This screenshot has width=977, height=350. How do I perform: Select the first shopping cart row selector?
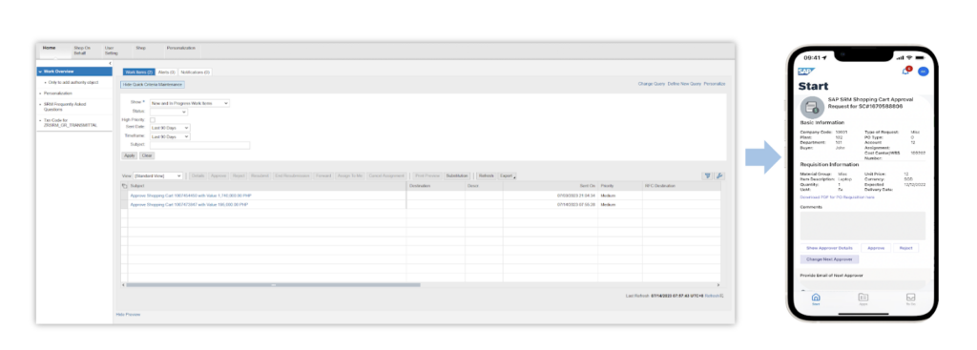pos(124,196)
